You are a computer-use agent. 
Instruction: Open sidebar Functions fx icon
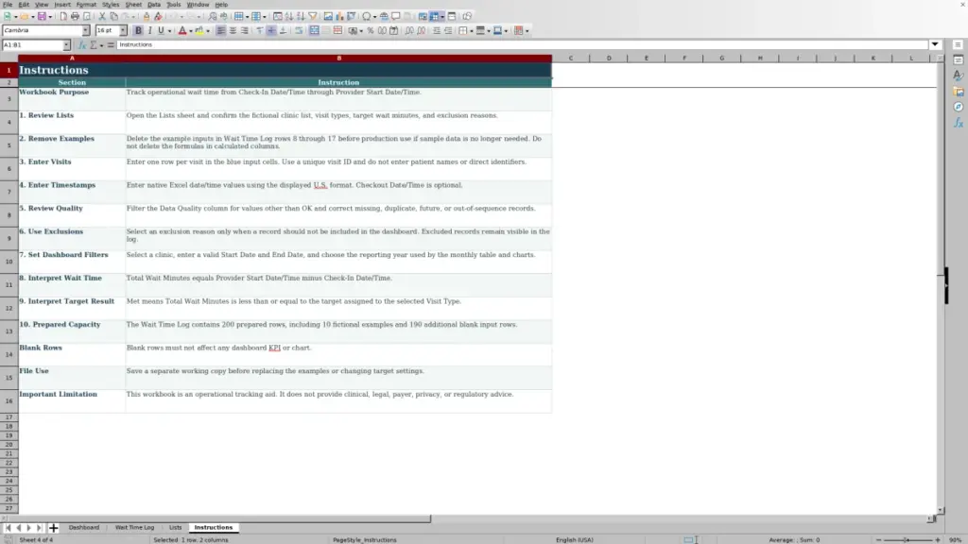click(959, 123)
